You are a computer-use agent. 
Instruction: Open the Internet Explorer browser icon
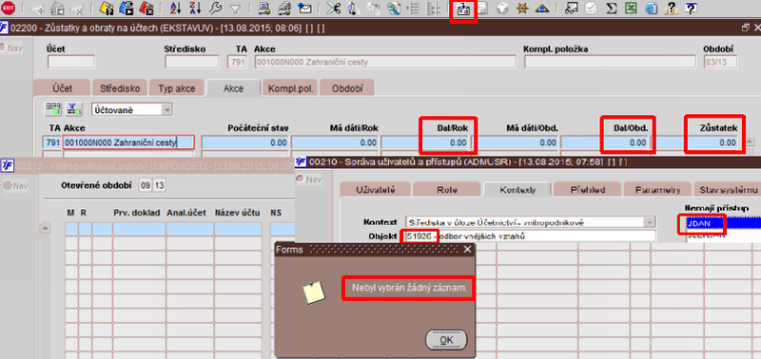tap(652, 8)
